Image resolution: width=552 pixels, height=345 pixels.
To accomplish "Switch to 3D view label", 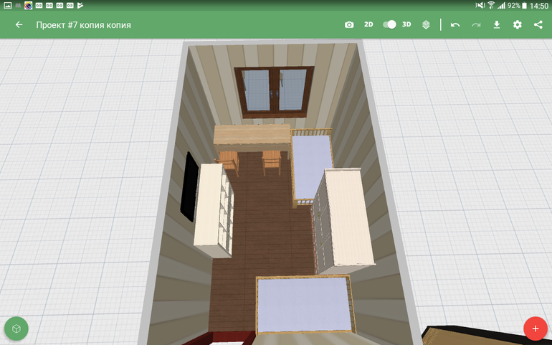I will [x=406, y=25].
